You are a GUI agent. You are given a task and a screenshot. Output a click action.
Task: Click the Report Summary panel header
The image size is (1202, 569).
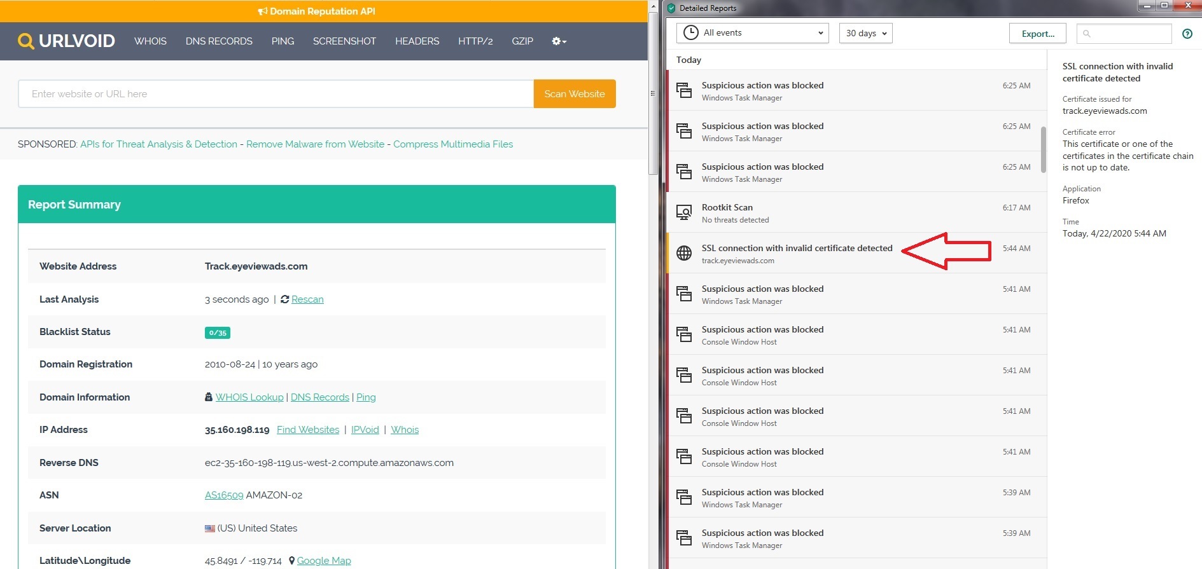pyautogui.click(x=317, y=205)
